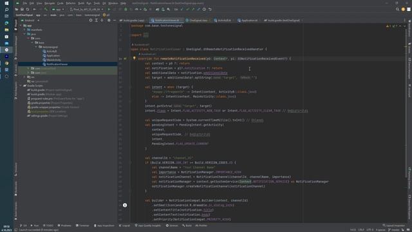Image resolution: width=412 pixels, height=232 pixels.
Task: Open the Run tool window button
Action: click(x=35, y=226)
